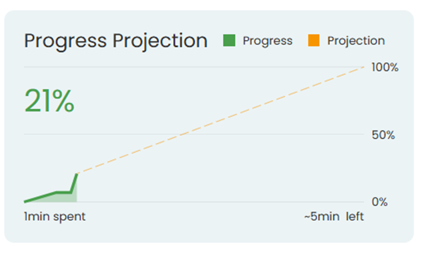Image resolution: width=425 pixels, height=253 pixels.
Task: Click the projection line endpoint at 100%
Action: [363, 67]
